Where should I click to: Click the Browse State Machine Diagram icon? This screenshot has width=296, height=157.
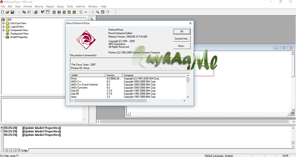click(x=69, y=12)
